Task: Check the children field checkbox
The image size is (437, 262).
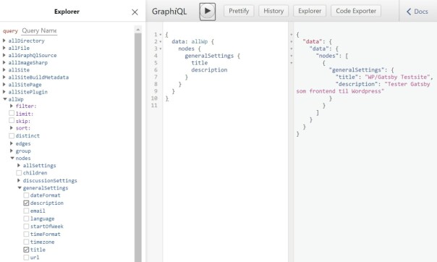Action: (19, 173)
